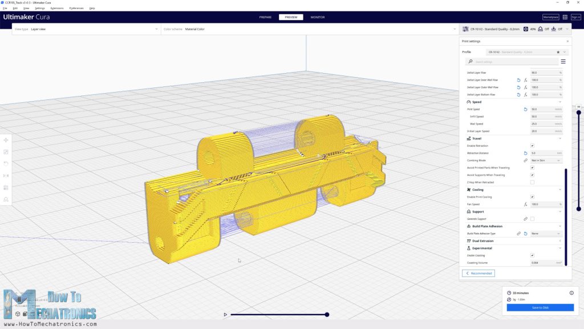Collapse the Cooling settings section

point(560,189)
